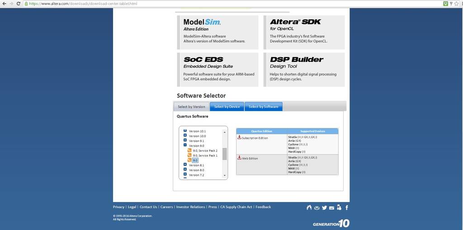Click the Web Edition download icon

coord(240,158)
